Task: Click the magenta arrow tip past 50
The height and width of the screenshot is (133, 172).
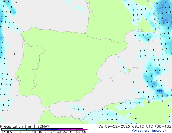Action: [87, 129]
